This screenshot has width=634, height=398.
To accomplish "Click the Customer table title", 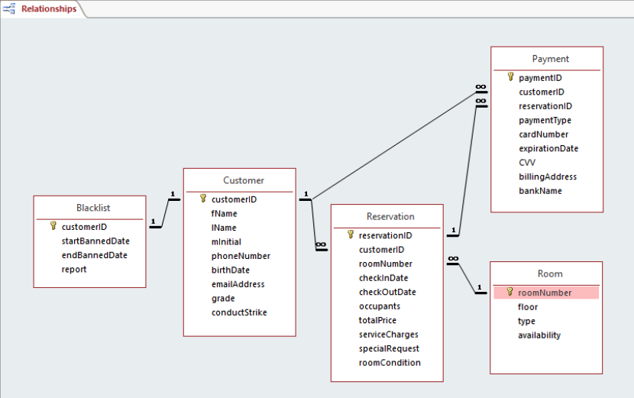I will pos(244,180).
